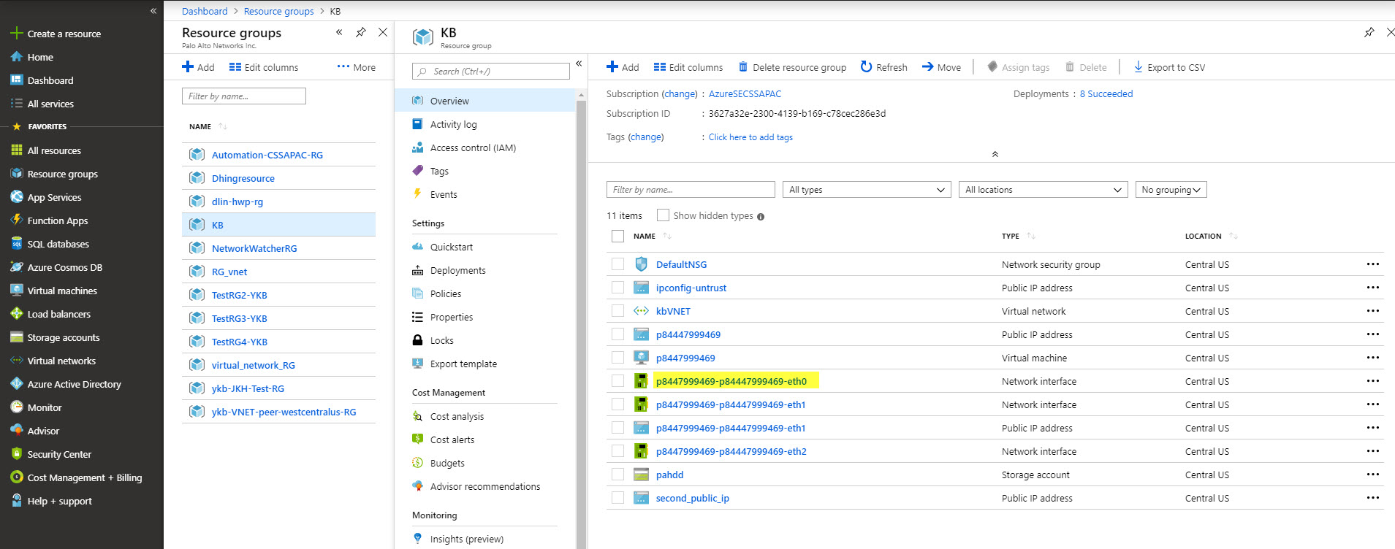The image size is (1395, 549).
Task: Click the pahdd storage account icon
Action: [641, 475]
